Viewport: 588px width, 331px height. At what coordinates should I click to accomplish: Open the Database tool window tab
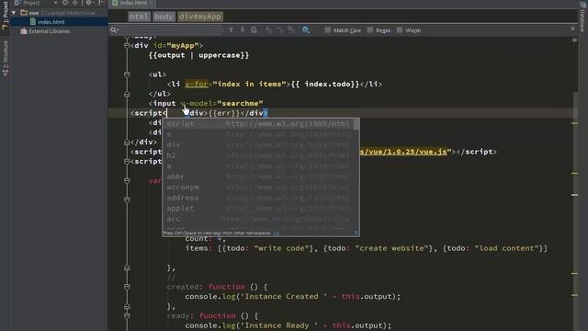click(582, 17)
